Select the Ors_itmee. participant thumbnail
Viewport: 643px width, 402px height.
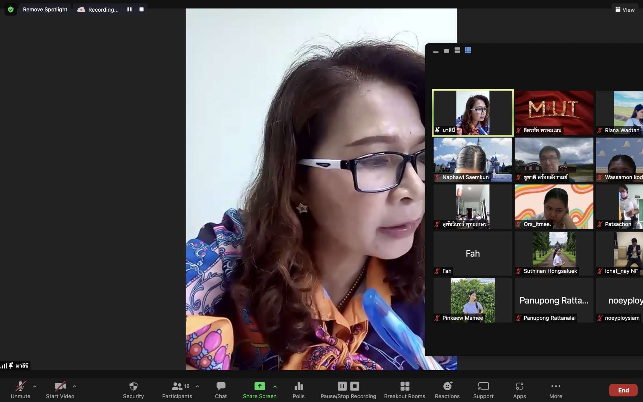coord(554,206)
